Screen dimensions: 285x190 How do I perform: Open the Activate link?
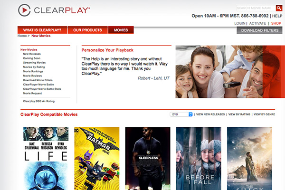click(x=257, y=23)
